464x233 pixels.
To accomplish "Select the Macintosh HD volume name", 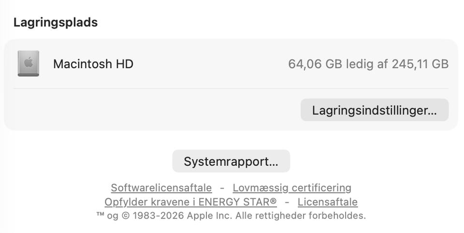I will pyautogui.click(x=93, y=64).
